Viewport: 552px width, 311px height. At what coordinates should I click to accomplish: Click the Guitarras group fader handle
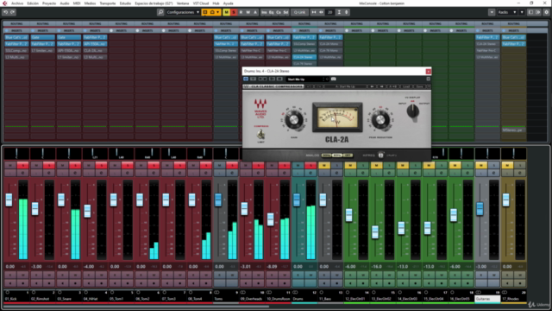480,208
